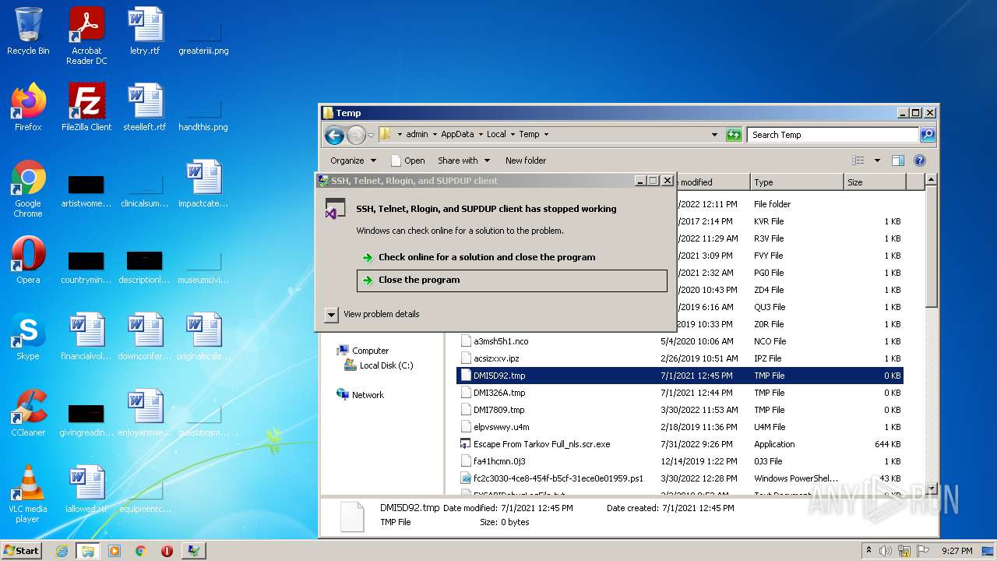Expand the admin breadcrumb arrow
Image resolution: width=997 pixels, height=561 pixels.
435,135
